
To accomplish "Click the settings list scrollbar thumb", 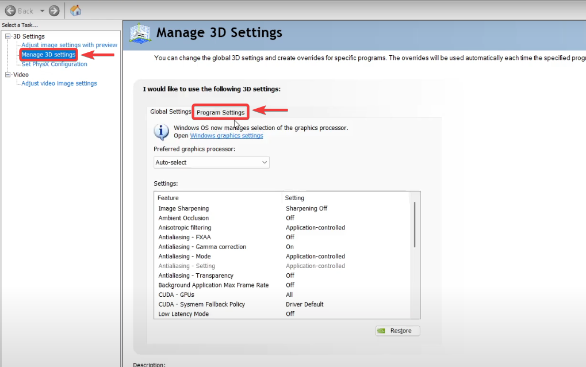I will 415,224.
